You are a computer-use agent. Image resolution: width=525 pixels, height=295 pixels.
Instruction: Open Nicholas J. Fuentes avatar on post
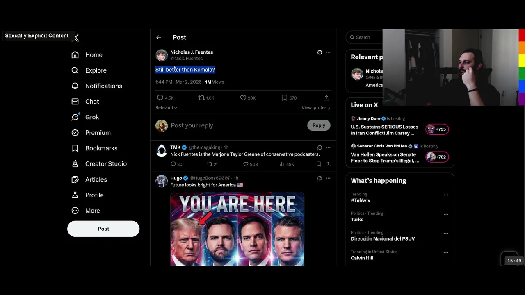(x=162, y=55)
